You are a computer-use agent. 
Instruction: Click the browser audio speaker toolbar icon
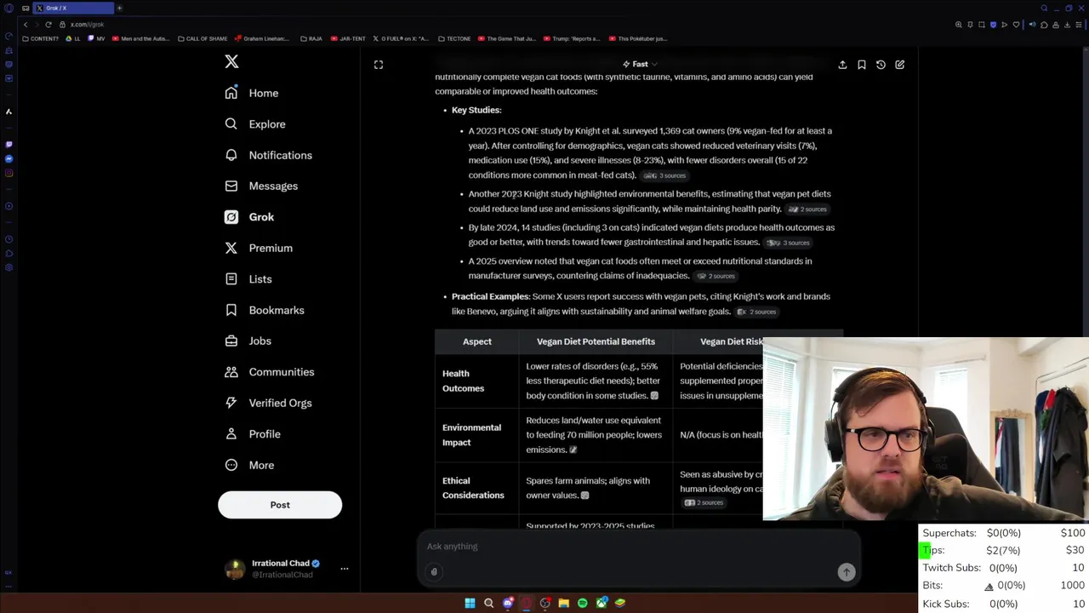tap(1033, 25)
